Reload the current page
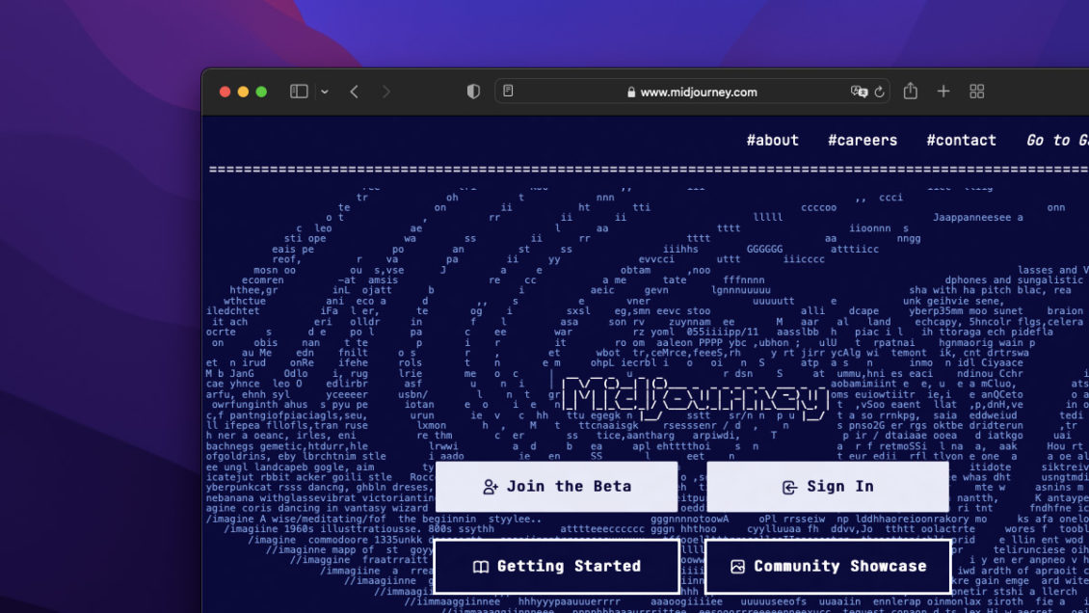This screenshot has width=1089, height=613. (879, 92)
